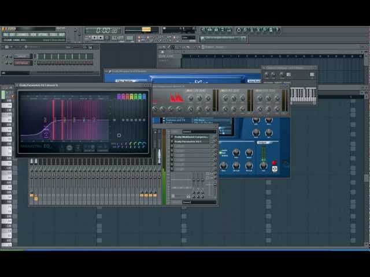Viewport: 370px width, 277px height.
Task: Click the tempo display in the transport panel
Action: pyautogui.click(x=117, y=38)
